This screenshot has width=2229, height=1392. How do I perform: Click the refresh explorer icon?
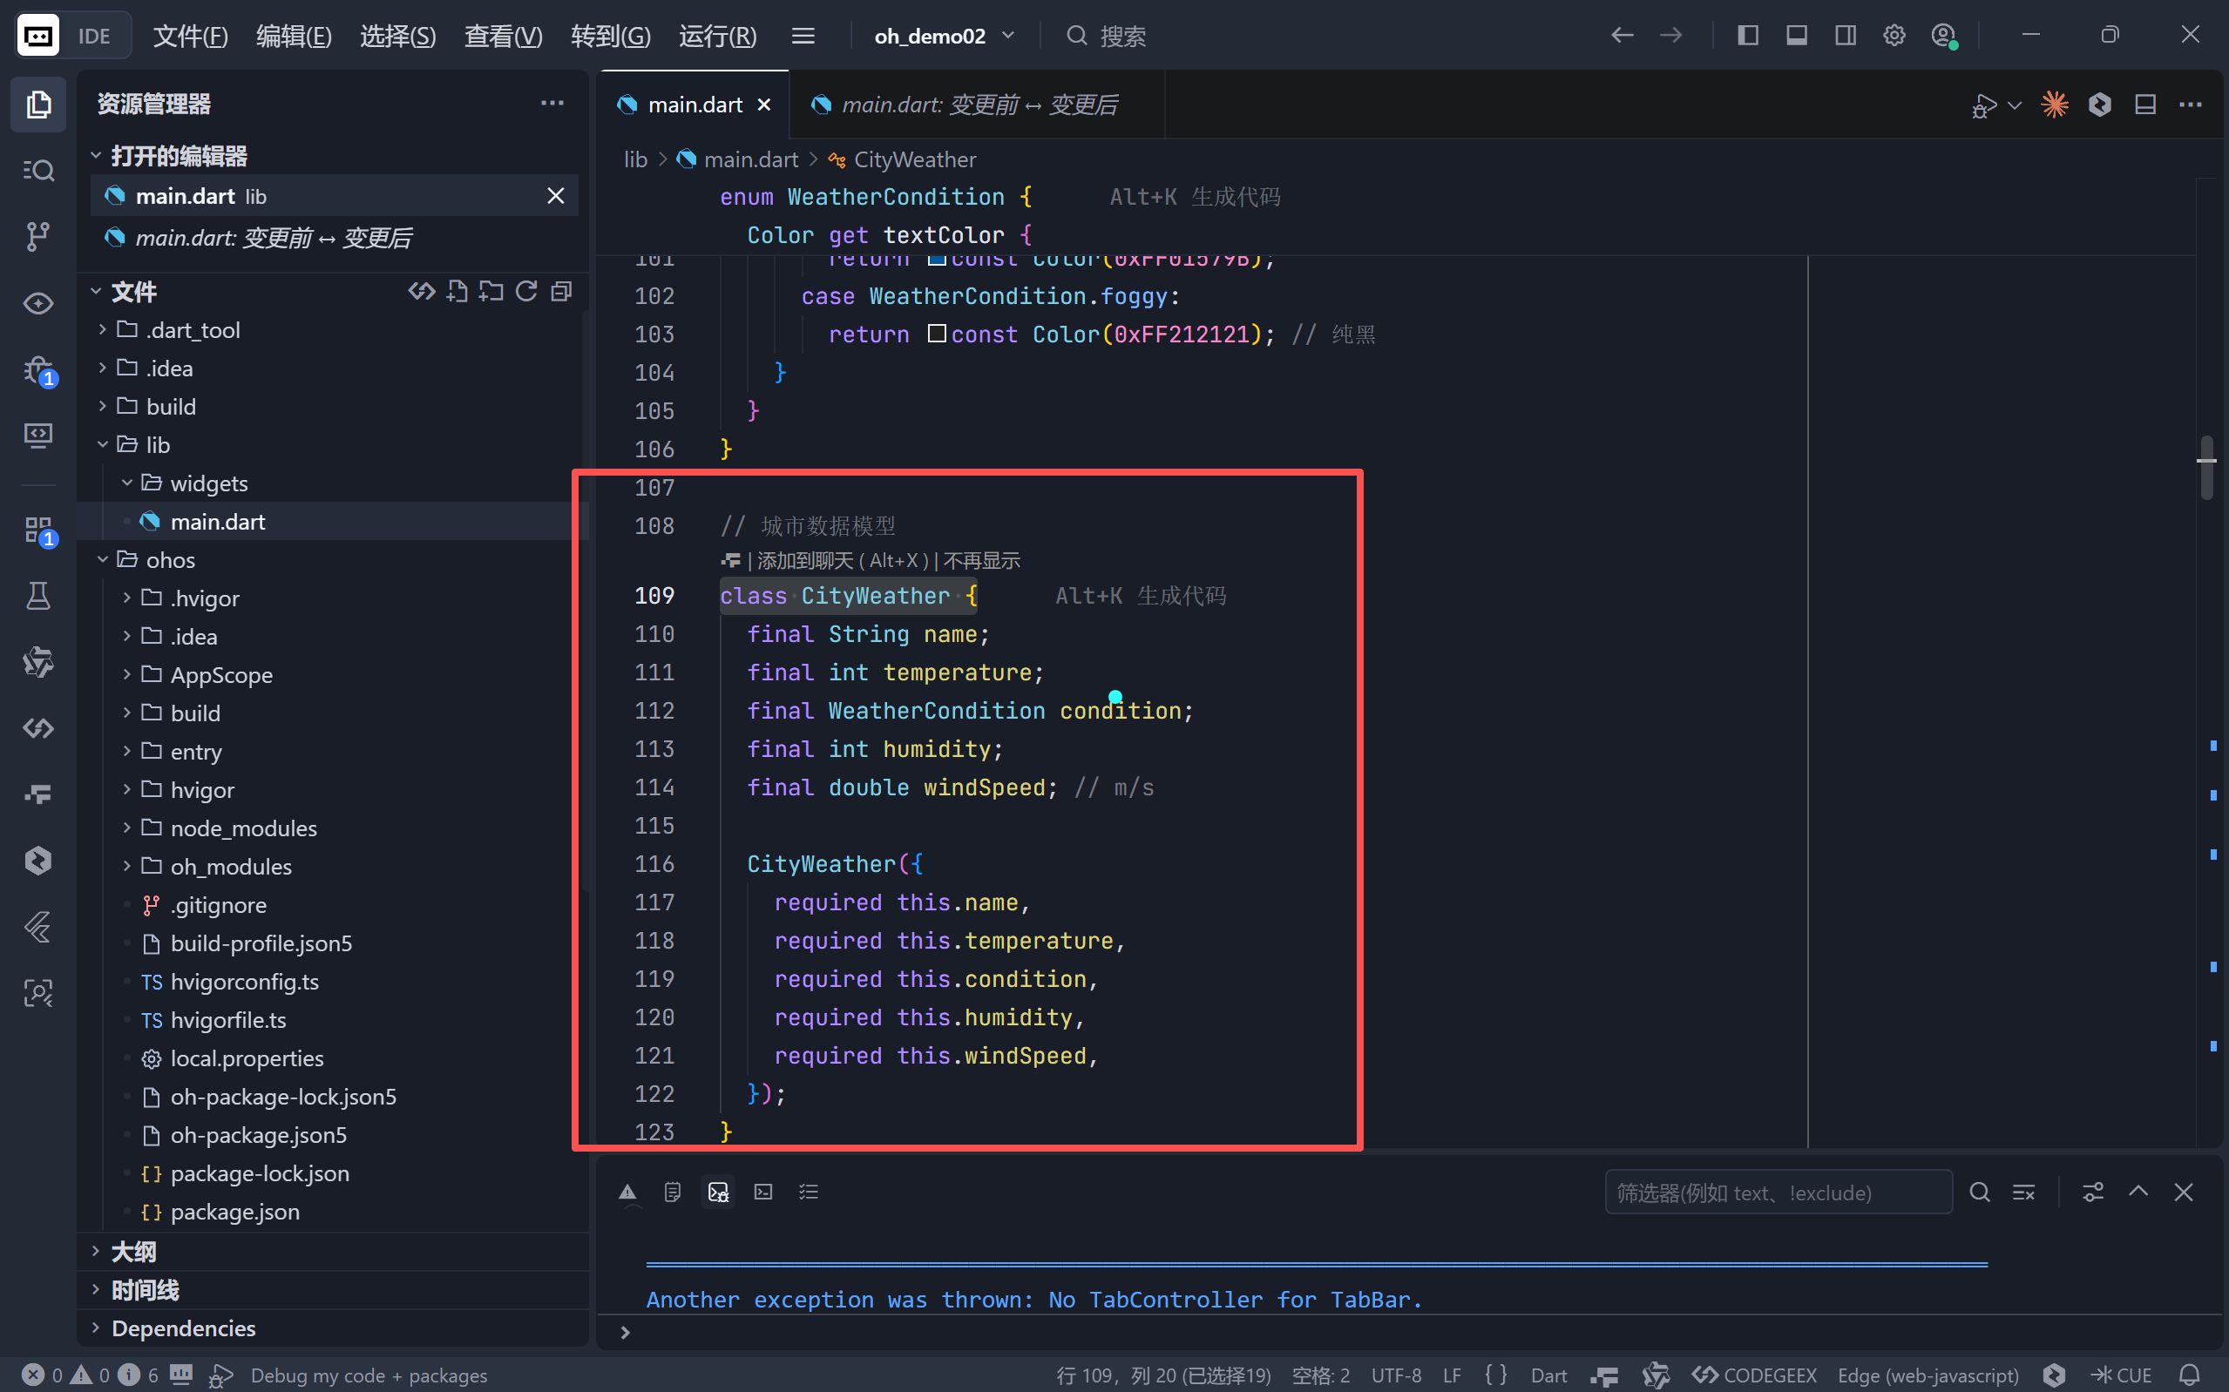coord(526,292)
